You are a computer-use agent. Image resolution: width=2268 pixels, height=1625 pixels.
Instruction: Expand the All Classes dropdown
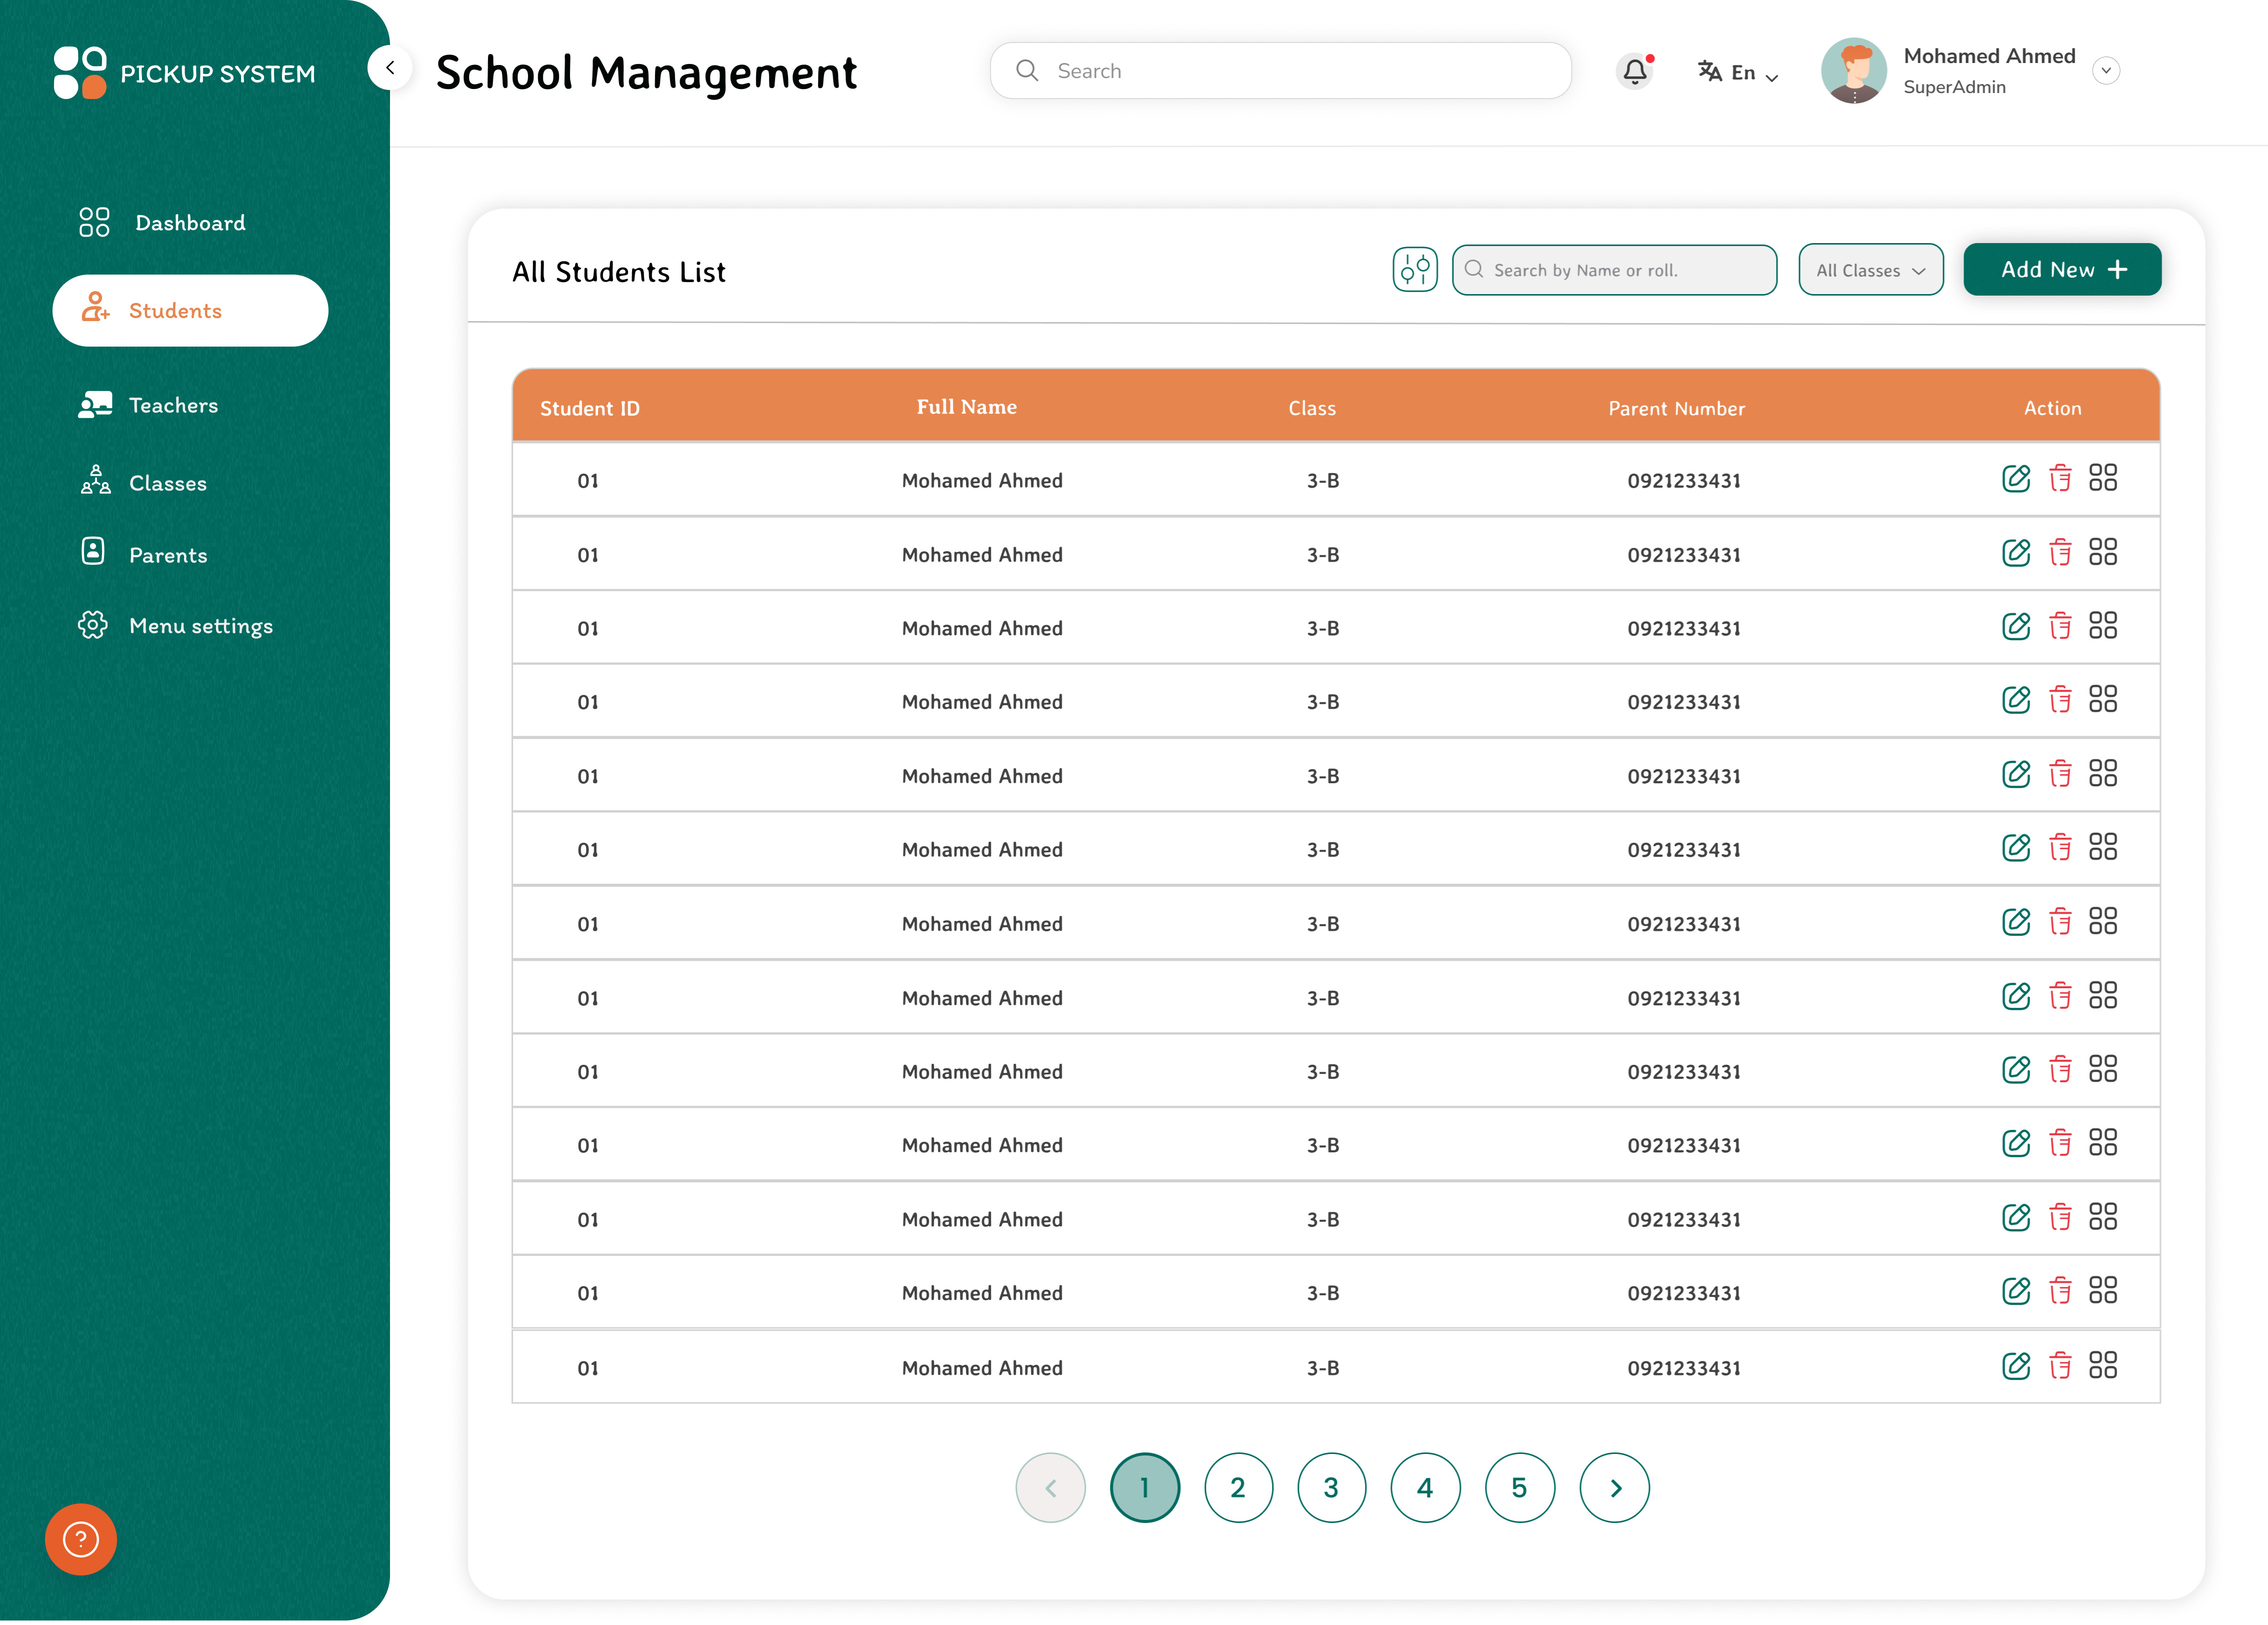point(1870,270)
